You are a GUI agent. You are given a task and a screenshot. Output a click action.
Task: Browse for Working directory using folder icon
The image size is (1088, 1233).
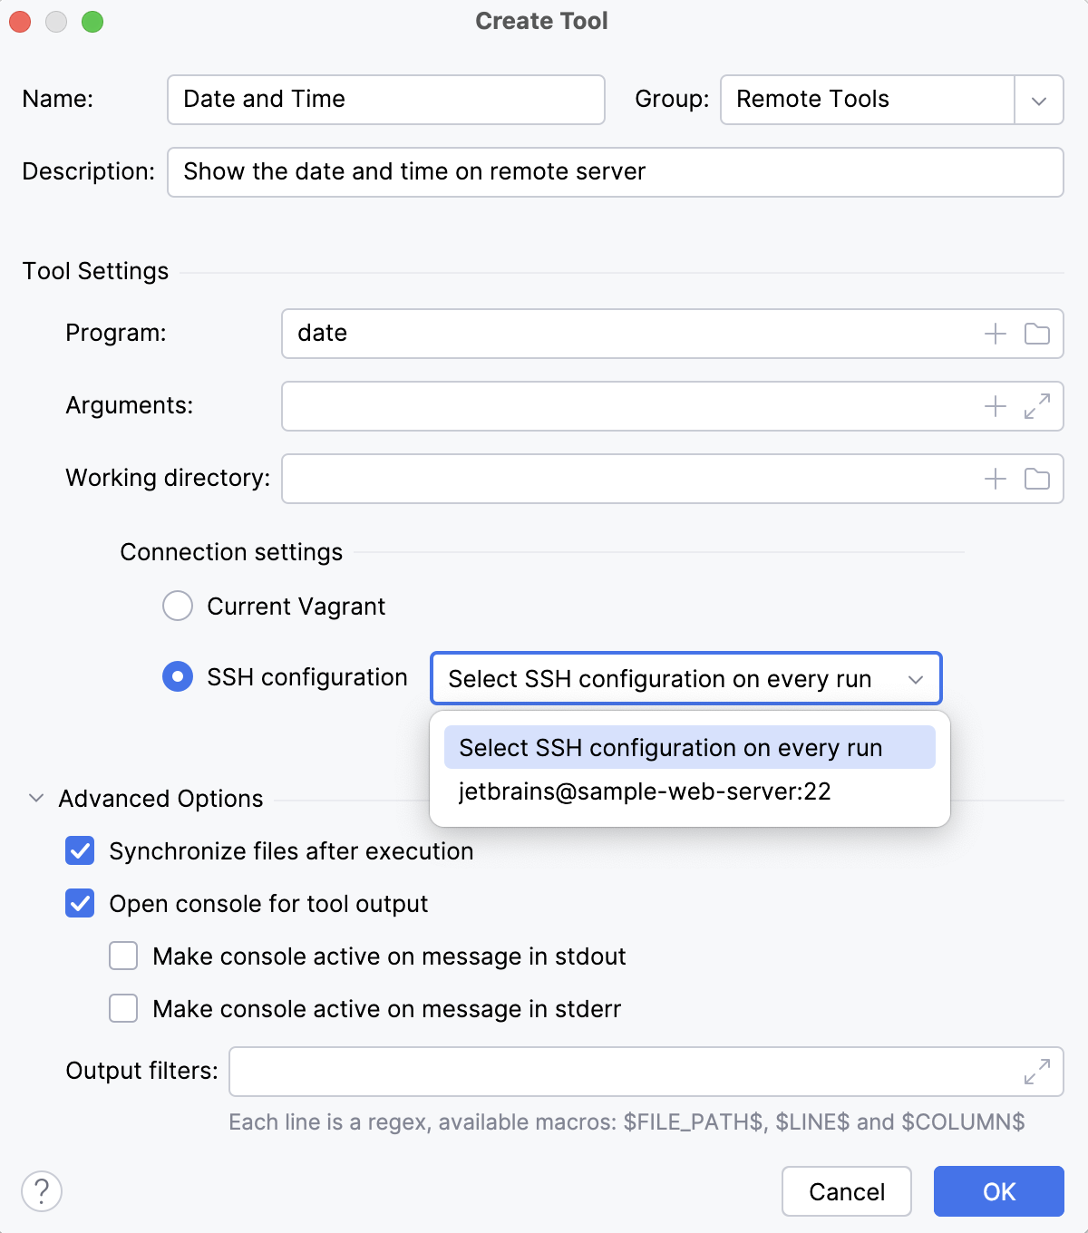click(x=1036, y=479)
